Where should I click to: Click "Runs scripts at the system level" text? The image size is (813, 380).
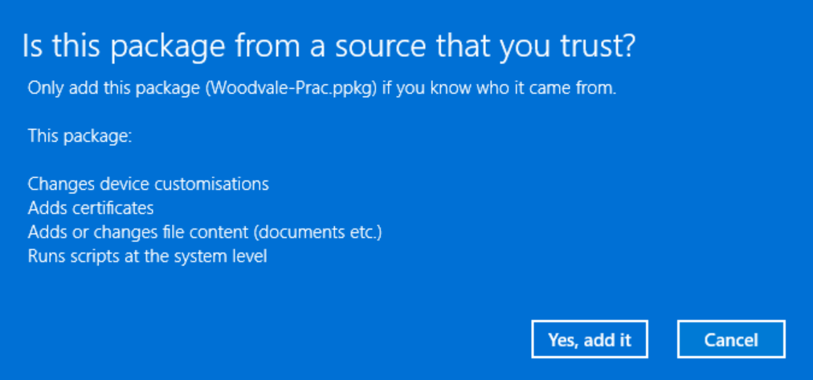click(147, 257)
